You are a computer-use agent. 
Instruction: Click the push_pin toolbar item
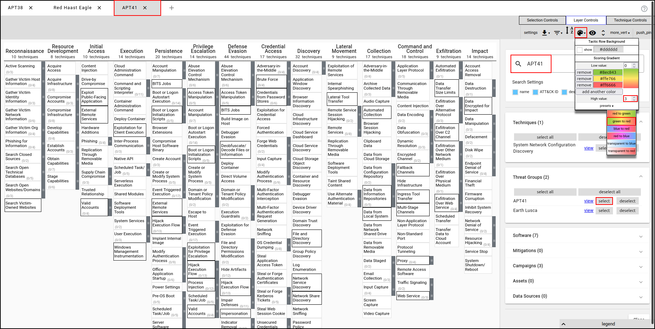point(644,33)
